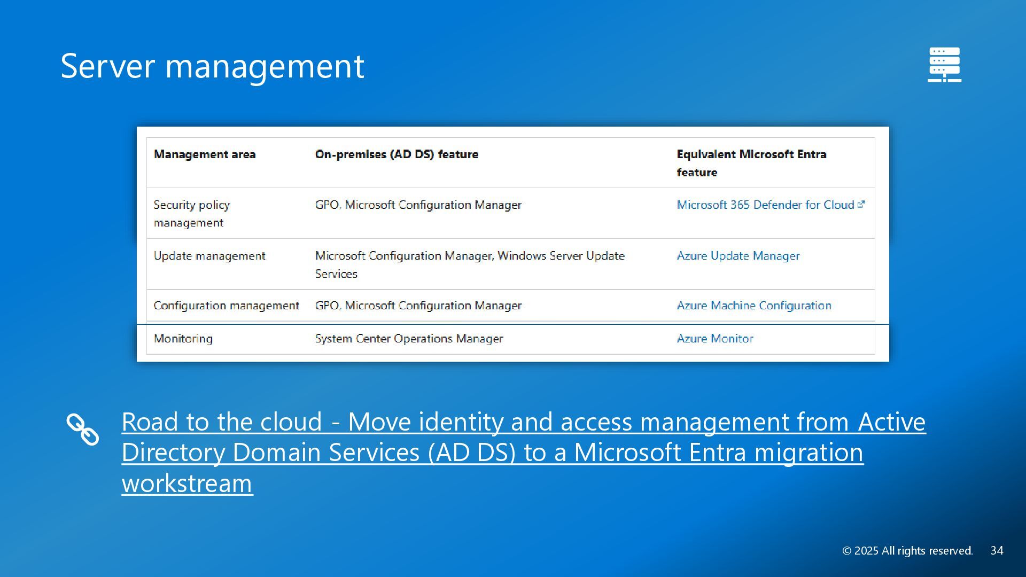The image size is (1026, 577).
Task: Click the chain link icon beside the hyperlink
Action: 83,429
